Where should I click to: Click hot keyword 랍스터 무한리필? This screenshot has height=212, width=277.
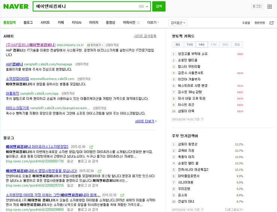point(189,67)
